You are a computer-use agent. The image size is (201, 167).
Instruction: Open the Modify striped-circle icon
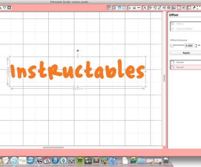pos(169,8)
